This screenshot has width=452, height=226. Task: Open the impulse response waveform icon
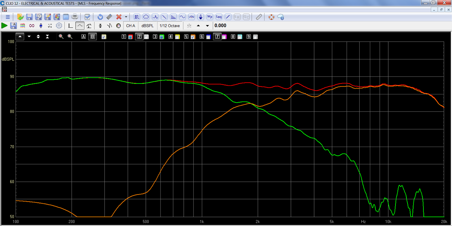point(155,17)
